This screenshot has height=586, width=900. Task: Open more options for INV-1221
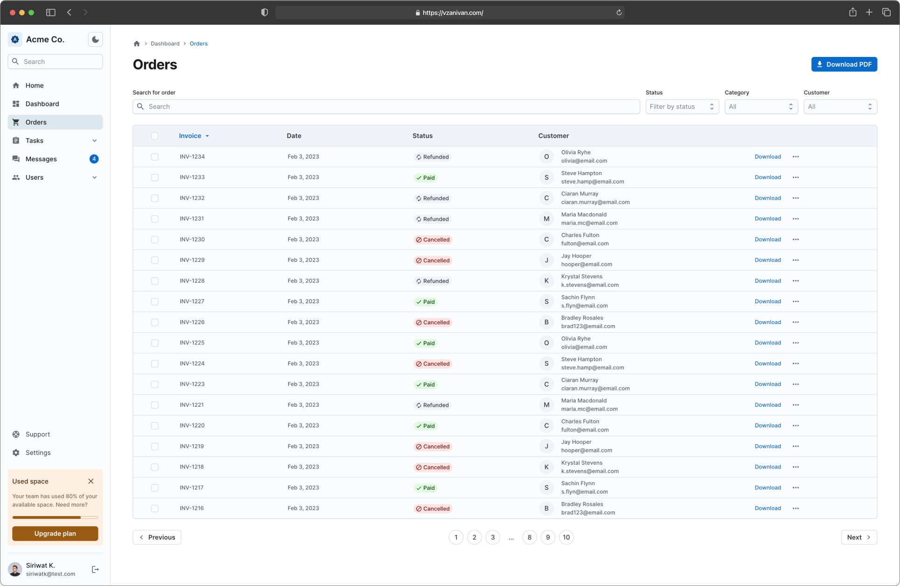[x=795, y=405]
